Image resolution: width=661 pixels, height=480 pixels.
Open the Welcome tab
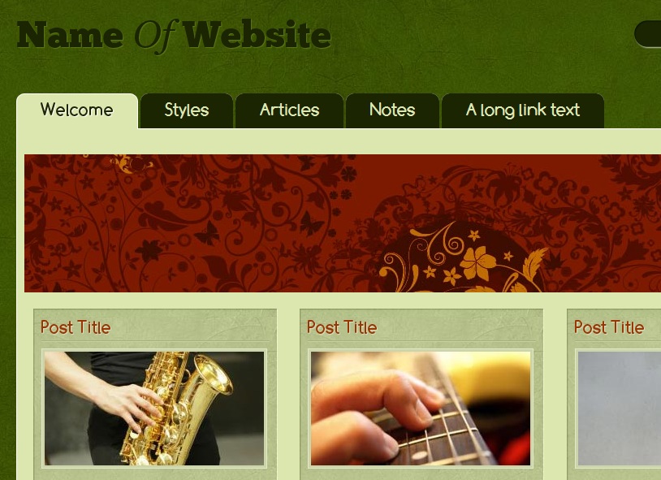point(77,110)
